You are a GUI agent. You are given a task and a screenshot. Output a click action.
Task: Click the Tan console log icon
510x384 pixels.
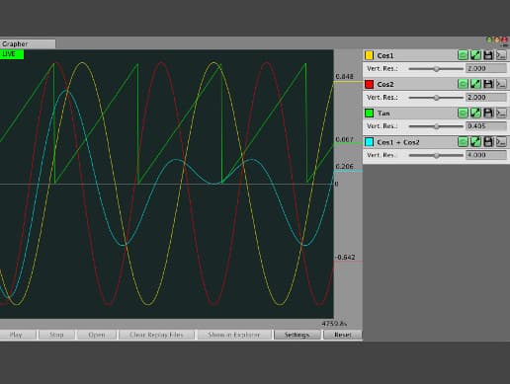pos(501,114)
